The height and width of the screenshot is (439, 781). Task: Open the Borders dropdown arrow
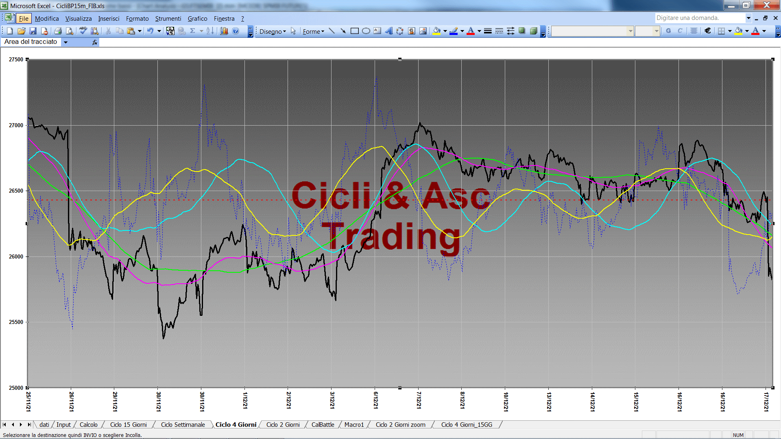point(730,31)
